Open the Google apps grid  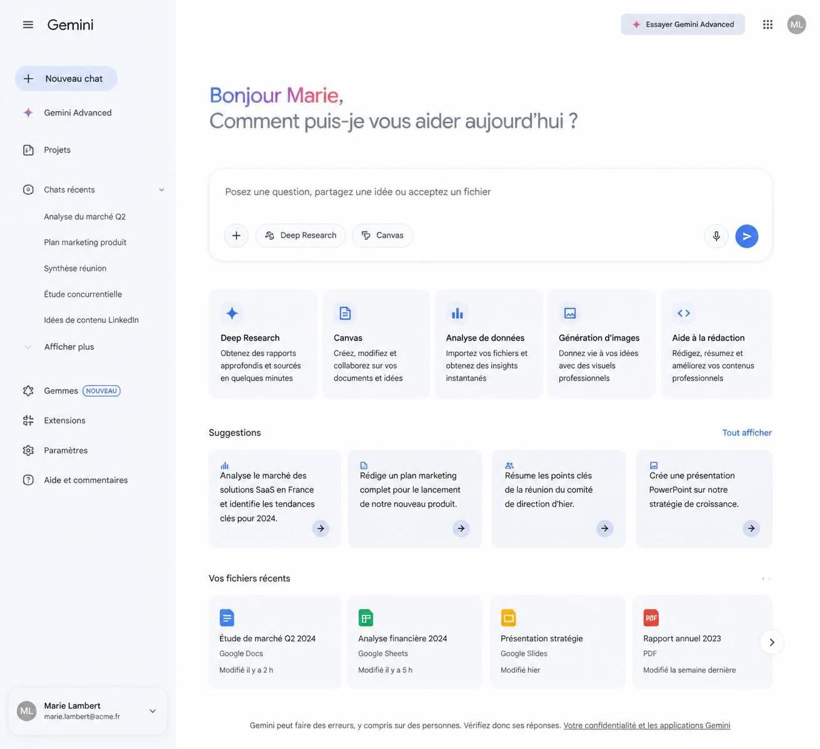767,24
